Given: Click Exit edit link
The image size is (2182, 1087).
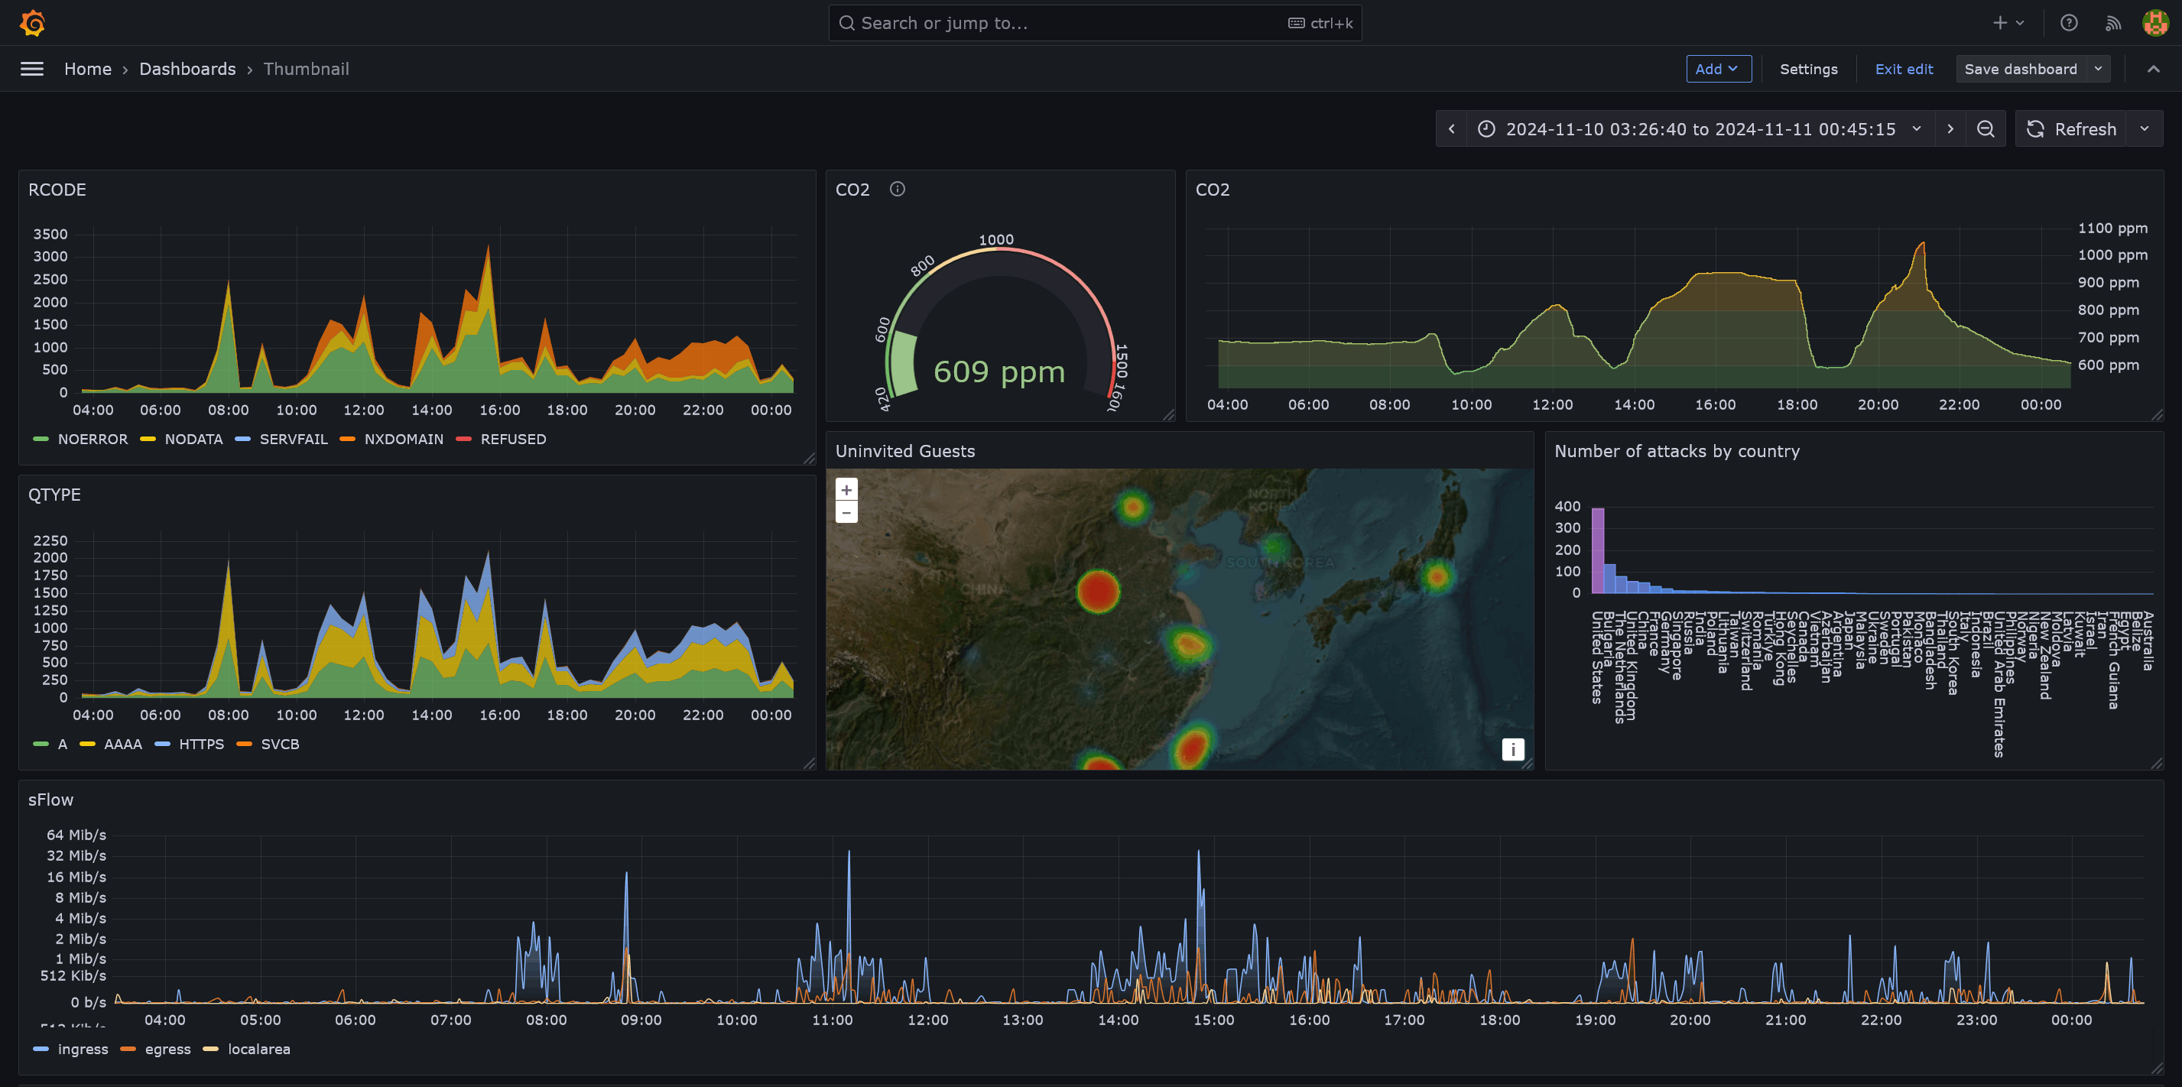Looking at the screenshot, I should point(1903,69).
